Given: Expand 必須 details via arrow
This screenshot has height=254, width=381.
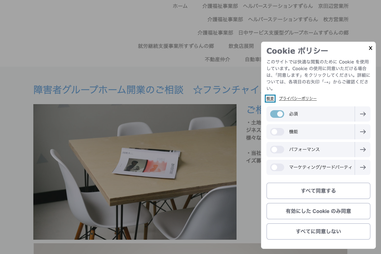Looking at the screenshot, I should coord(363,114).
